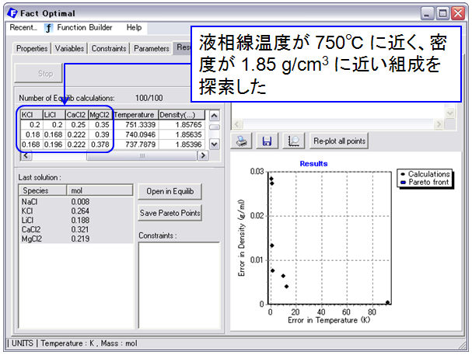Screen dimensions: 472x355
Task: Switch to the Properties tab
Action: (x=32, y=48)
